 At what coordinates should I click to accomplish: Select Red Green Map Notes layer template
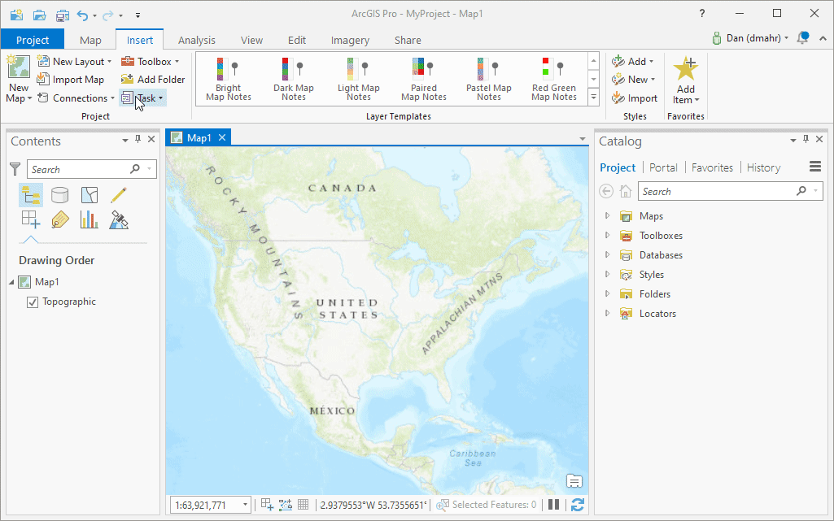[554, 79]
